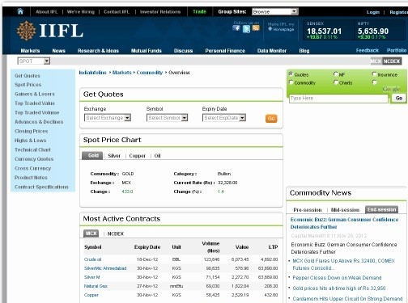
Task: Switch to the Copper chart tab
Action: pos(137,156)
